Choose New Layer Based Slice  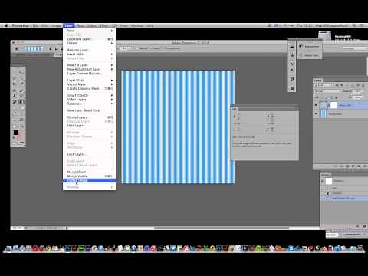(89, 110)
